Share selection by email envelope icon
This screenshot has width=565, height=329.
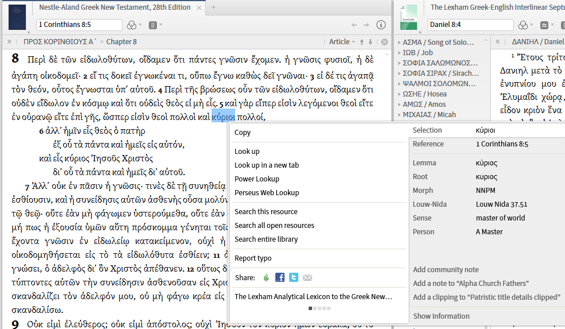pos(308,277)
